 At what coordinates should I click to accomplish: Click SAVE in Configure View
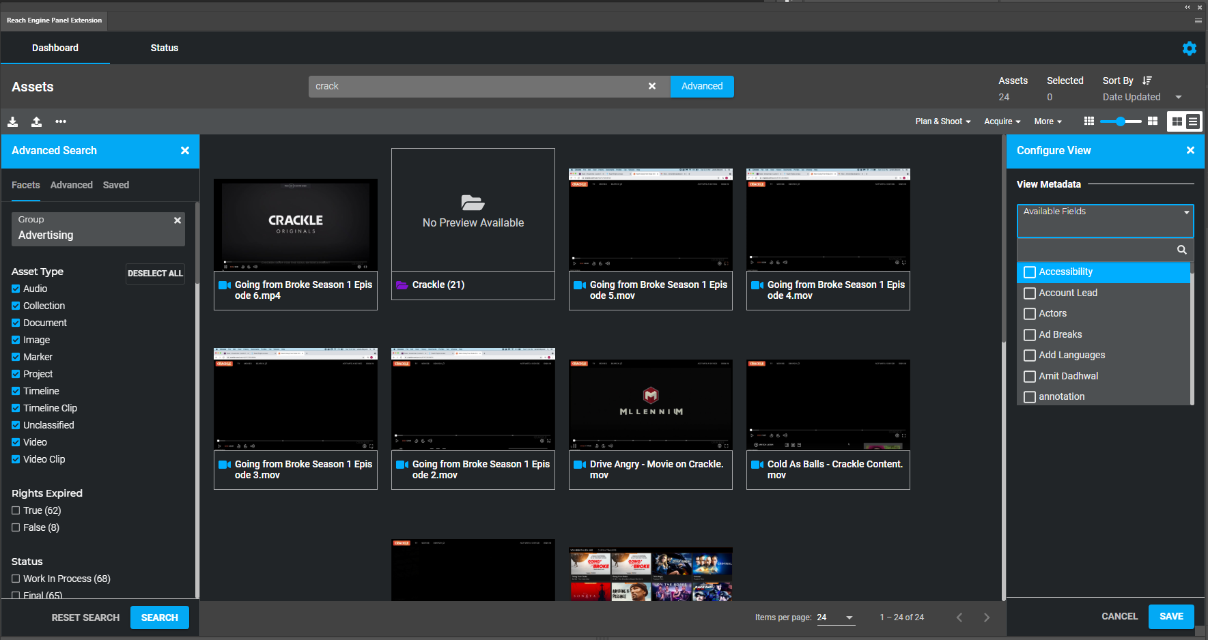1171,616
